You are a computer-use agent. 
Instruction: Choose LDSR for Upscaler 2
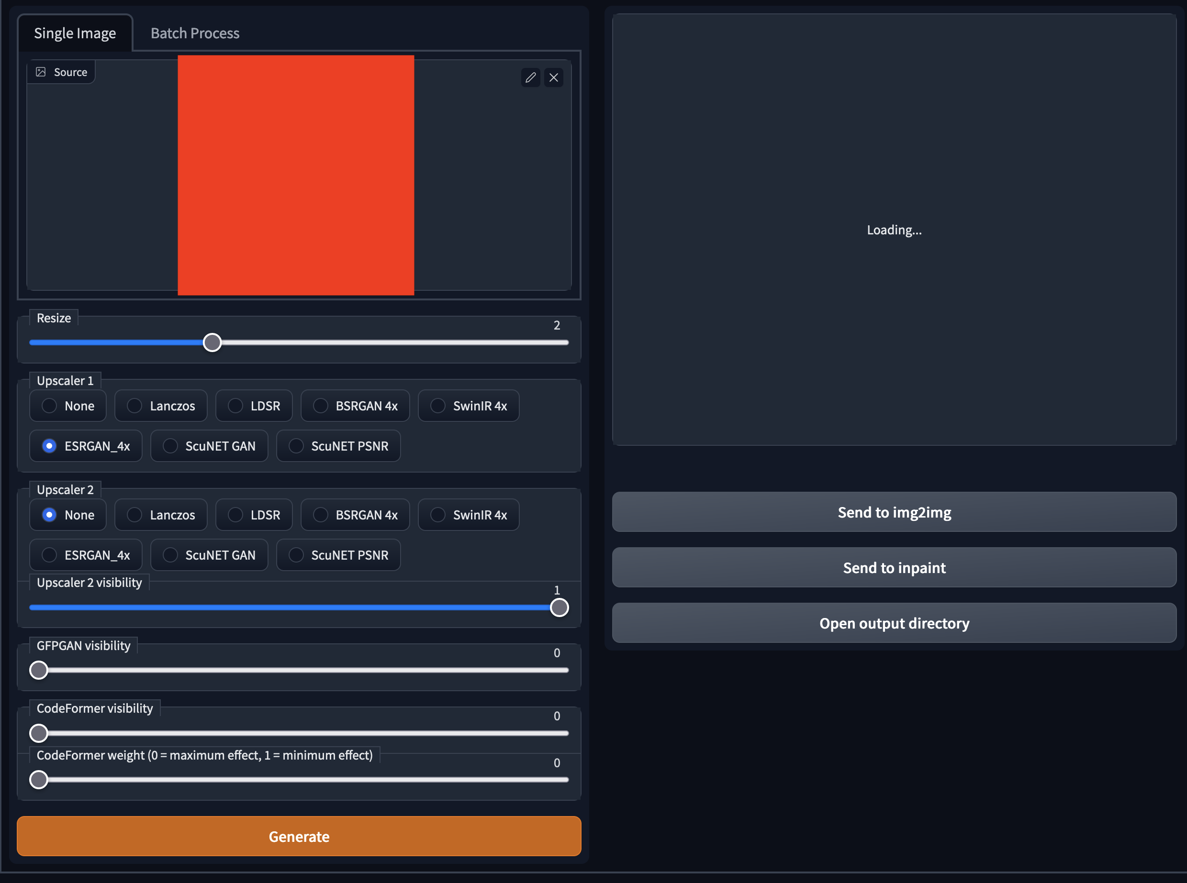pos(254,515)
